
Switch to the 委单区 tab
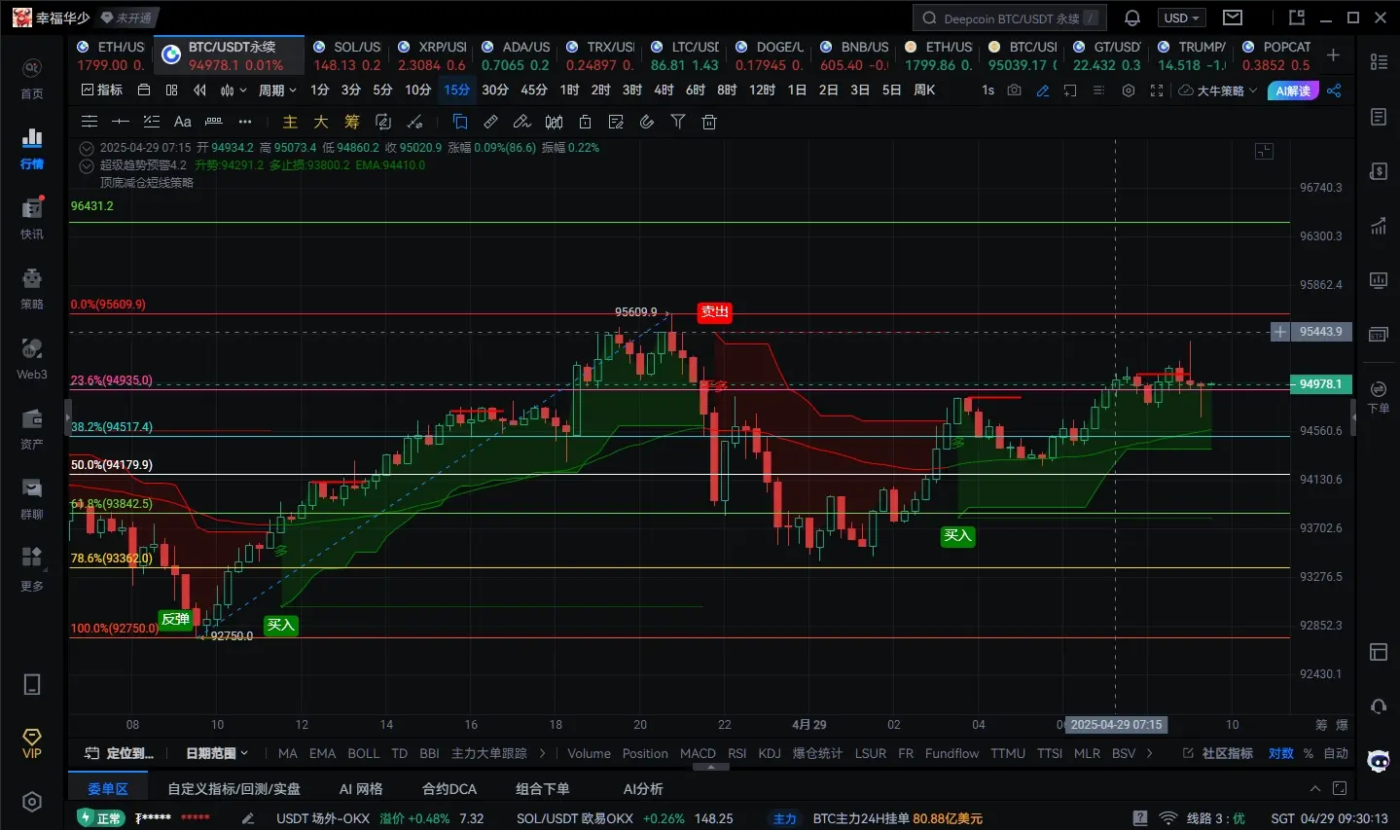point(107,789)
